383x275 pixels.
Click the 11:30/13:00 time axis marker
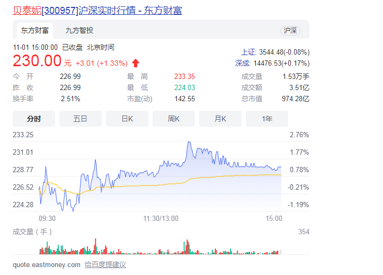pos(161,218)
